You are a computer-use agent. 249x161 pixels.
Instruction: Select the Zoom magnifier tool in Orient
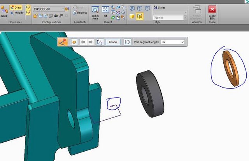tap(113, 7)
